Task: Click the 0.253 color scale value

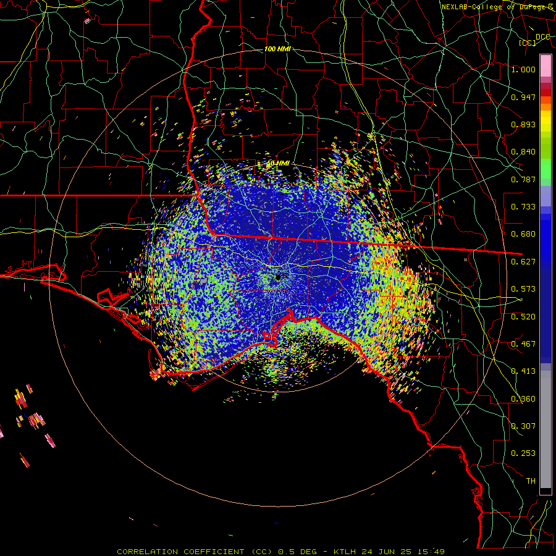Action: pos(523,453)
